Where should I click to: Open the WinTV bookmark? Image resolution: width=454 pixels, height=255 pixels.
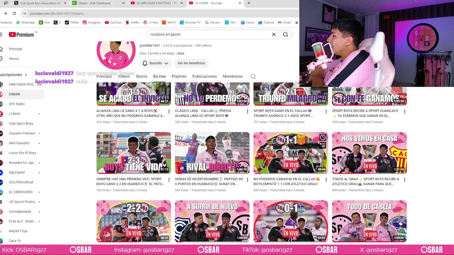tap(169, 22)
